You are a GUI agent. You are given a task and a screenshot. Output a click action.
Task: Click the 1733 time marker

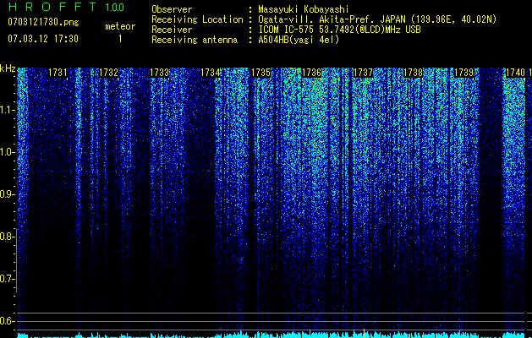(159, 73)
